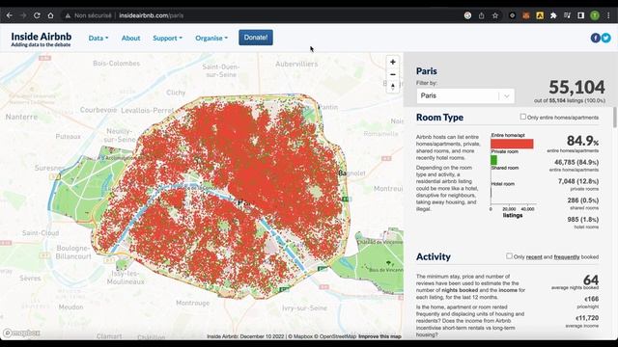Select the 55,104 listings count
Image resolution: width=618 pixels, height=347 pixels.
[576, 87]
